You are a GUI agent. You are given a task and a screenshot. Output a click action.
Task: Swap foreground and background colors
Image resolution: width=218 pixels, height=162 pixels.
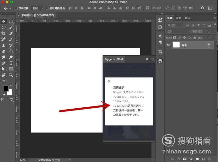(x=11, y=87)
